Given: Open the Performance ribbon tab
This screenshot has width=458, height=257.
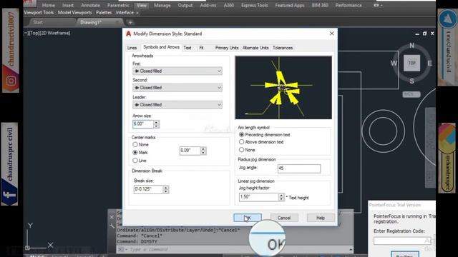Looking at the screenshot, I should [x=349, y=5].
